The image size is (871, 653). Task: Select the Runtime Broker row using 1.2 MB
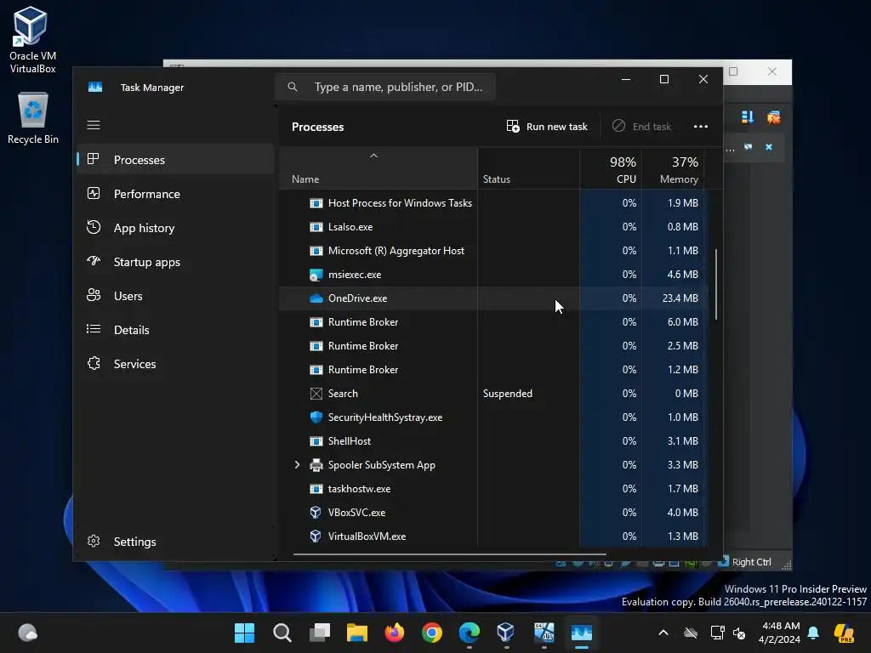492,370
